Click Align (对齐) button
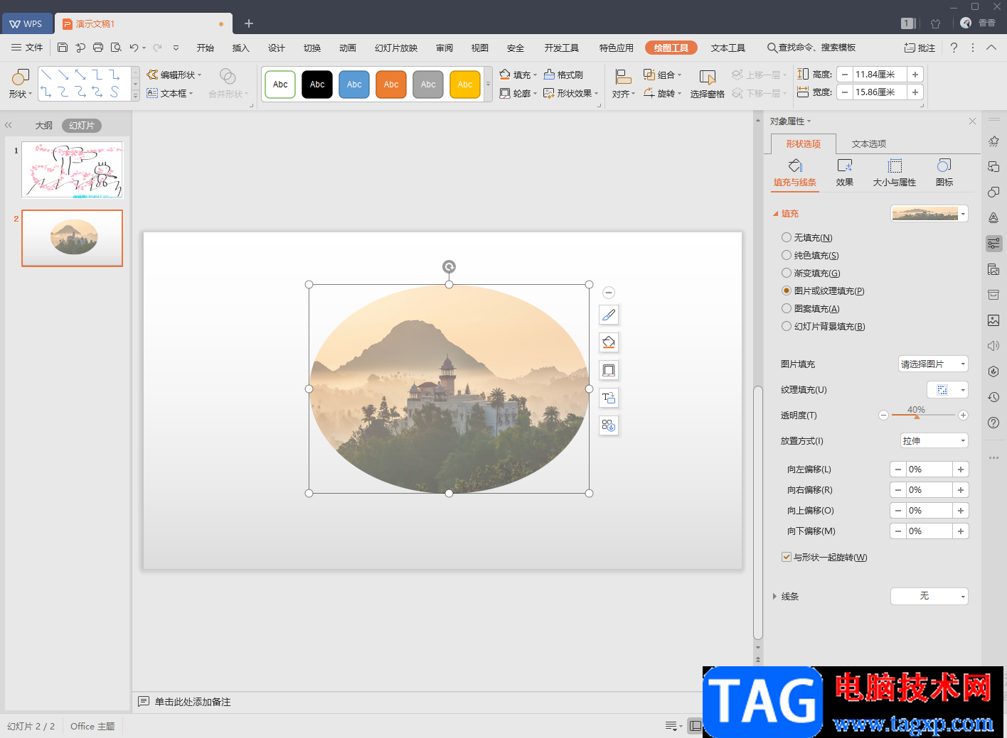 [624, 84]
